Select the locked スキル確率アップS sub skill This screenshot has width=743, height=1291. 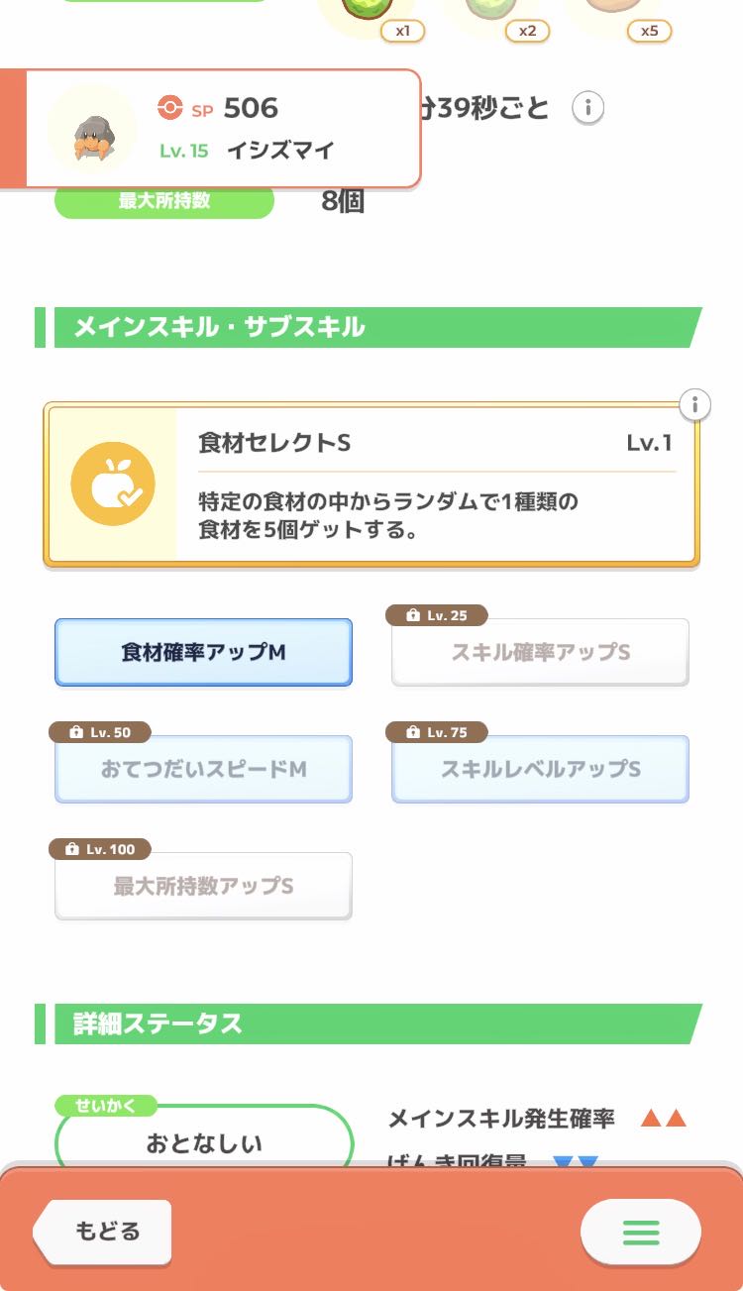(540, 654)
